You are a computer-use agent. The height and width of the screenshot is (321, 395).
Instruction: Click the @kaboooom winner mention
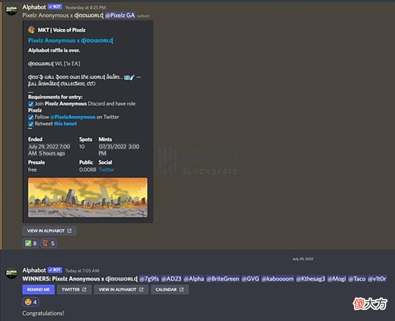pyautogui.click(x=277, y=279)
